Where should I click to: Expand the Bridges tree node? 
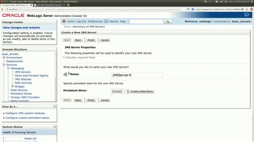coord(13,86)
